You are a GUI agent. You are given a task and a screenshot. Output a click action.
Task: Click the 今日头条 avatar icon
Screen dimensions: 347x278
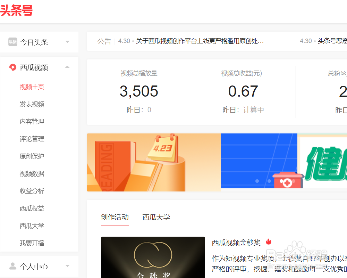click(12, 42)
